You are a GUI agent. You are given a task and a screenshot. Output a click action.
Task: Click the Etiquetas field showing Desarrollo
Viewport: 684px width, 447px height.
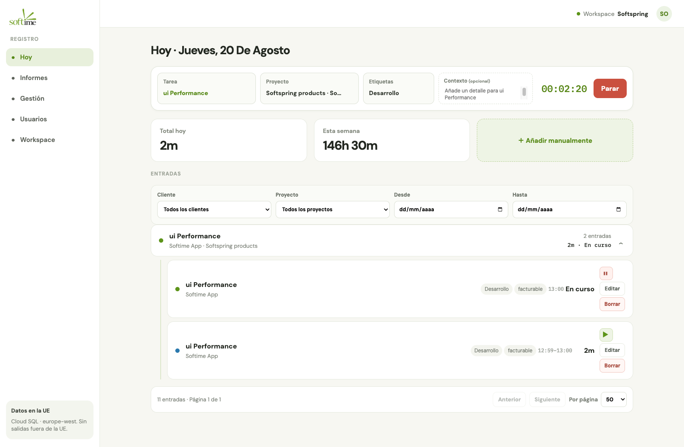tap(398, 88)
